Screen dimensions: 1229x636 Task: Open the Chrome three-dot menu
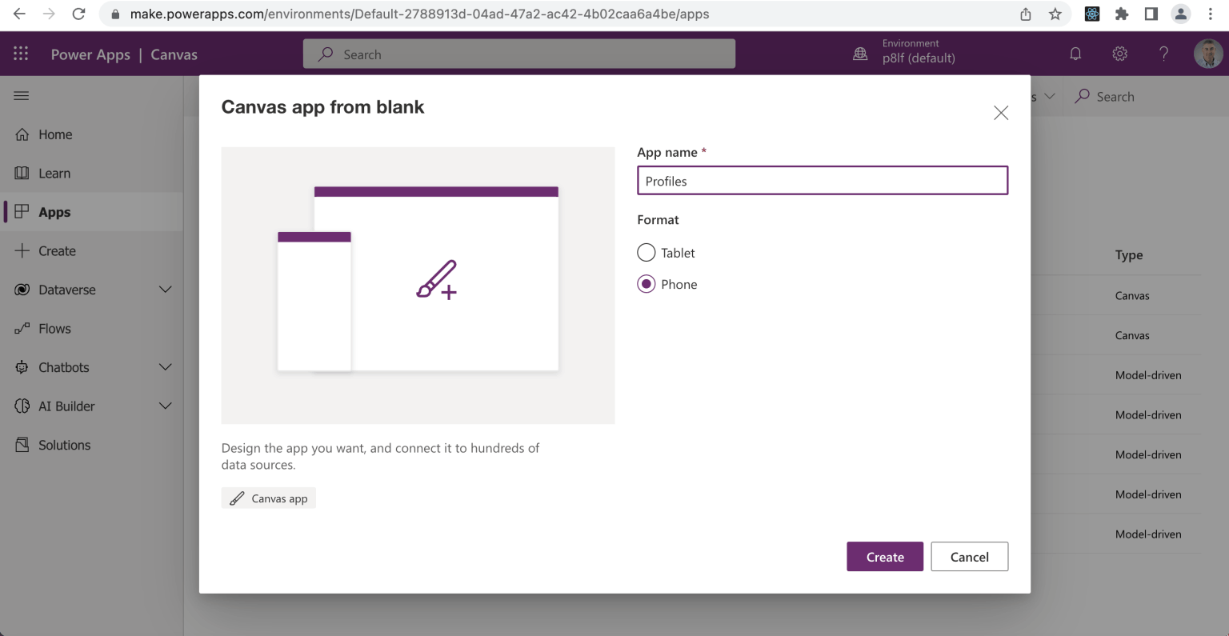[x=1211, y=14]
